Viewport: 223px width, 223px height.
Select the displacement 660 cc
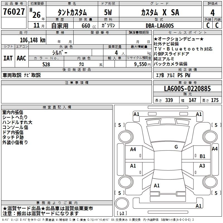(x=89, y=26)
